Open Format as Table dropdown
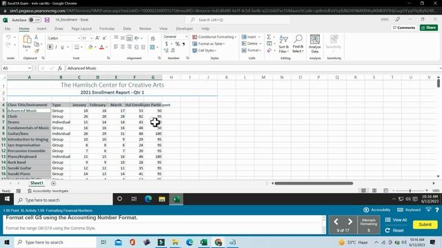Viewport: 442px width, 248px height. [209, 44]
